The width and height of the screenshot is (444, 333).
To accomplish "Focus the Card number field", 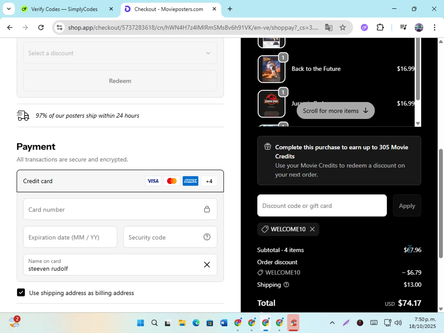I will click(x=120, y=209).
